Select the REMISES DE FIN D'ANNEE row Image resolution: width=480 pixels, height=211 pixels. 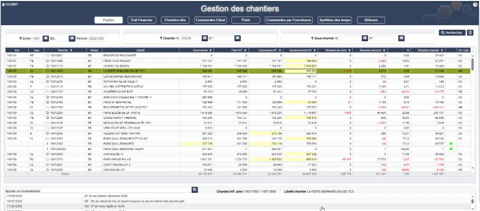pyautogui.click(x=238, y=55)
